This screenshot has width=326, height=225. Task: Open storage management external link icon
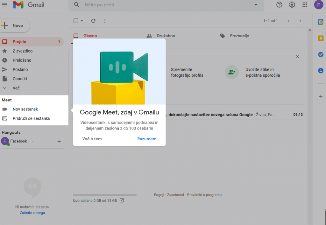tap(122, 200)
